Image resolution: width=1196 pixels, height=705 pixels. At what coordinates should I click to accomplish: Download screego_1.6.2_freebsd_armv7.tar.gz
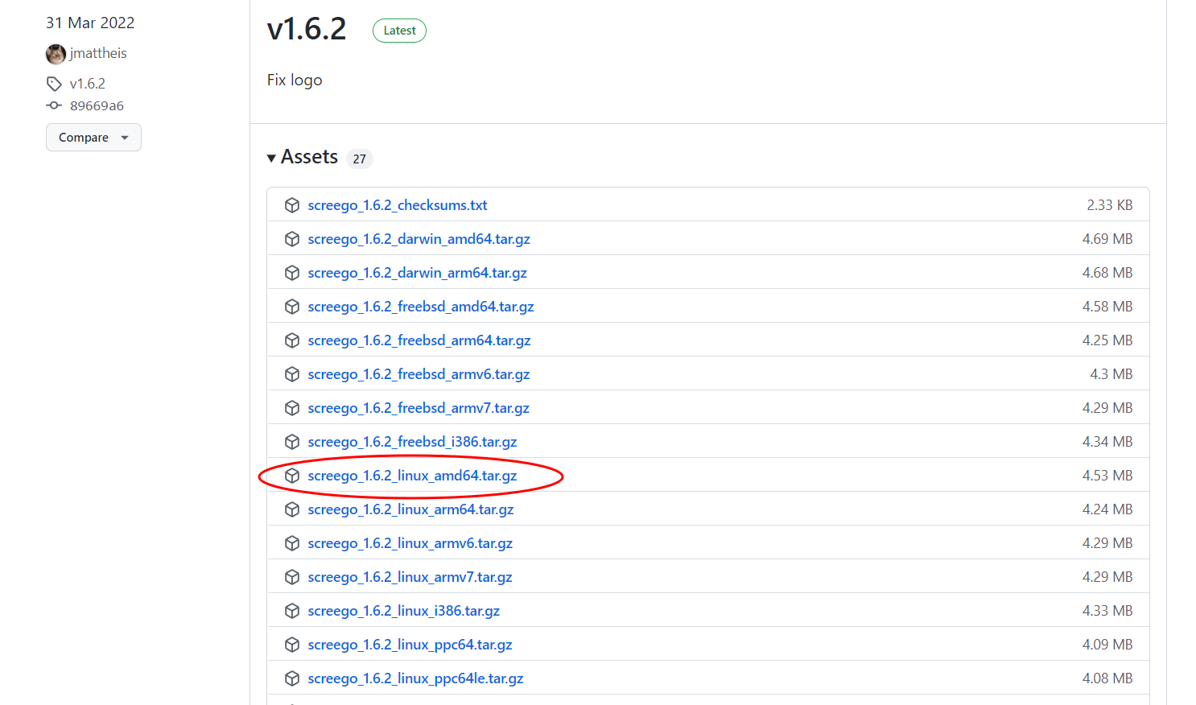419,408
